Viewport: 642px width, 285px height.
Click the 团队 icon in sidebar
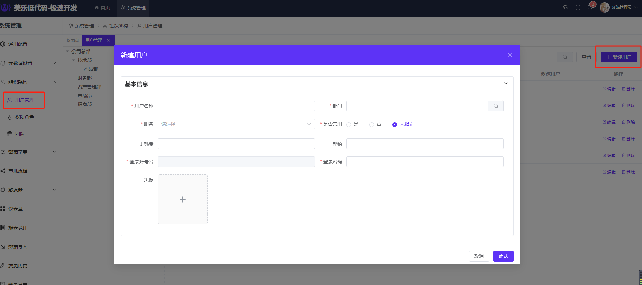click(9, 134)
